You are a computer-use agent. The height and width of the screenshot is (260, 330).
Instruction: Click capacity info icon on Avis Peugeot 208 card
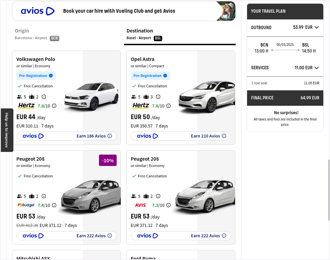(x=158, y=196)
